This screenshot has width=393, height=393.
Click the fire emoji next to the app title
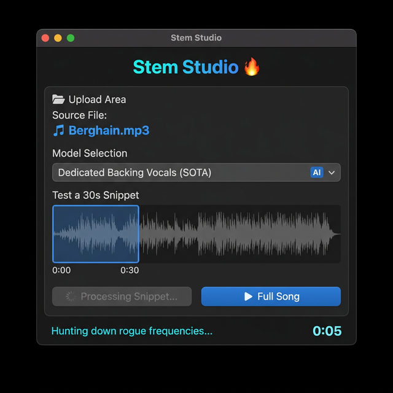pos(252,67)
